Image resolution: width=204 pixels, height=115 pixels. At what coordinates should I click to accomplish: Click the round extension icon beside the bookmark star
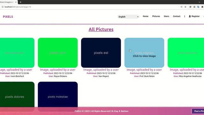(x=190, y=7)
